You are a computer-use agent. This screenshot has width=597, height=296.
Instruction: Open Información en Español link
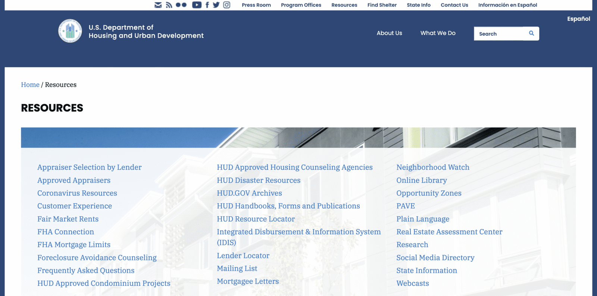point(508,5)
